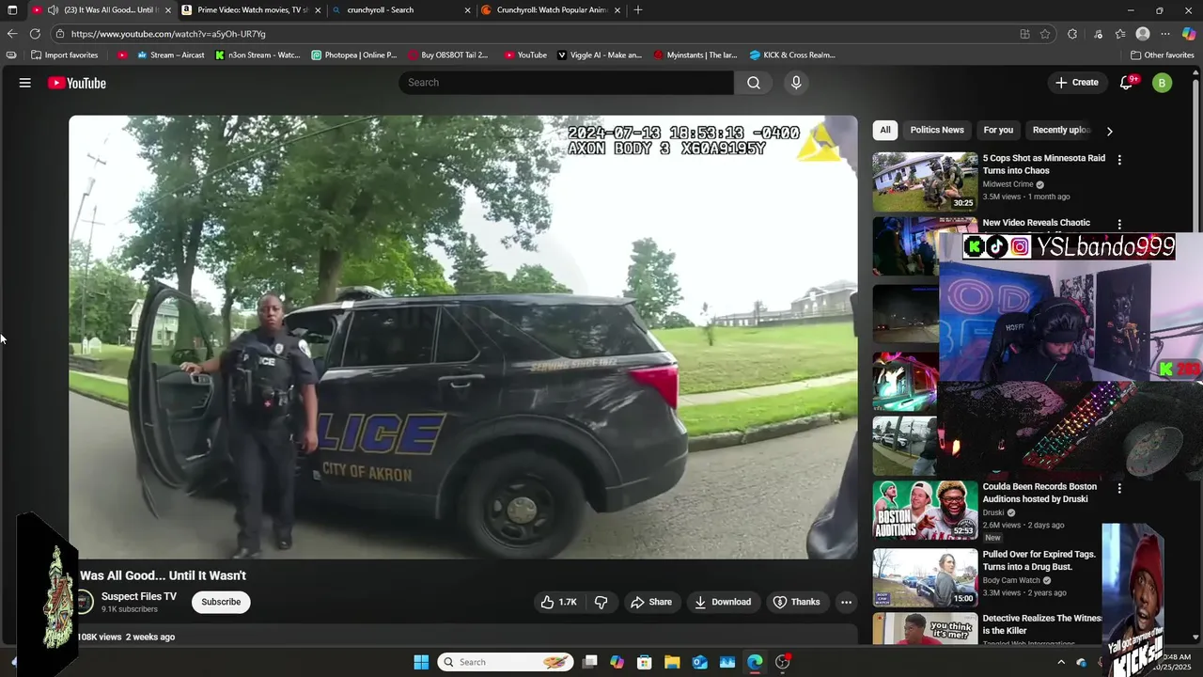The height and width of the screenshot is (677, 1203).
Task: Open "Stream – Aircast" bookmark
Action: pyautogui.click(x=170, y=55)
